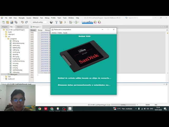This screenshot has height=127, width=169.
Task: Click the Profile Project clock icon
Action: (x=76, y=22)
